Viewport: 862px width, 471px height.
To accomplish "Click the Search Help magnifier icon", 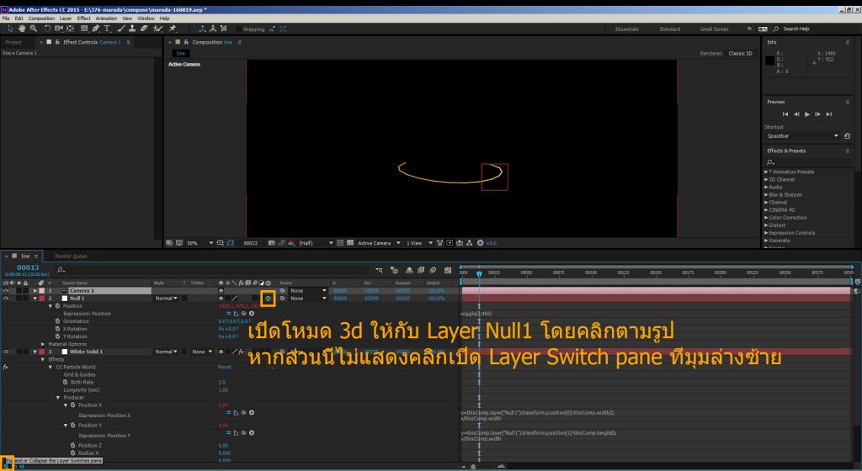I will [775, 29].
